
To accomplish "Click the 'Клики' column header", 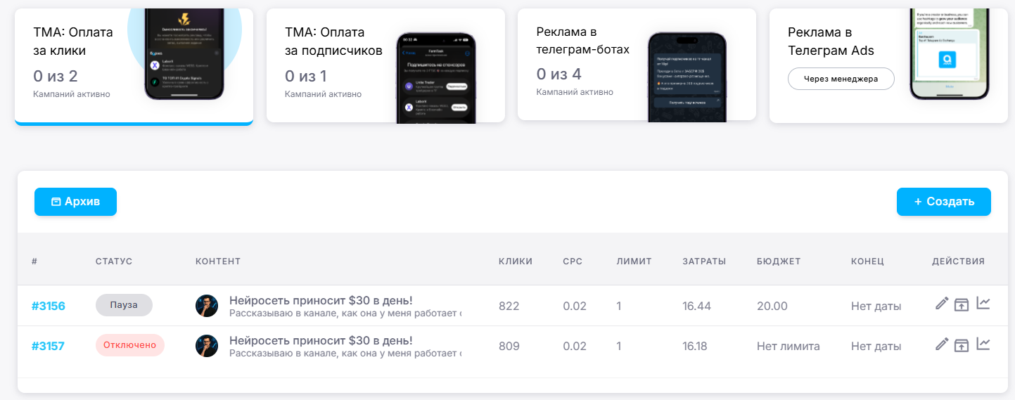I will 515,262.
